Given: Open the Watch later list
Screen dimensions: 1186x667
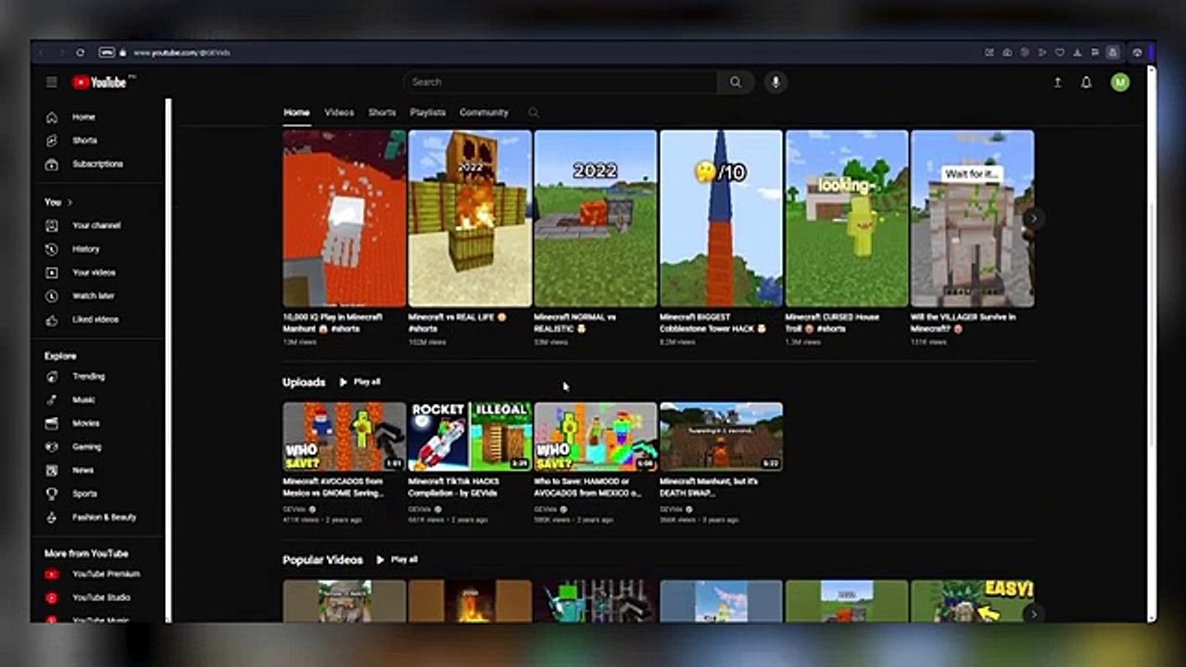Looking at the screenshot, I should [95, 296].
